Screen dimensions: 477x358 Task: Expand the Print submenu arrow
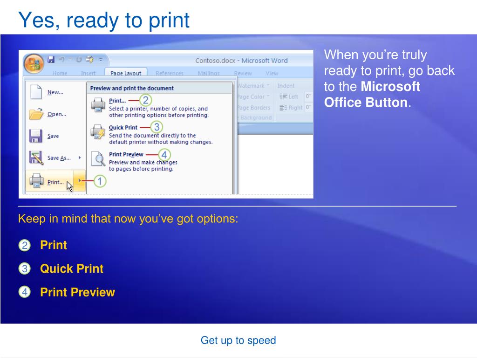point(79,180)
